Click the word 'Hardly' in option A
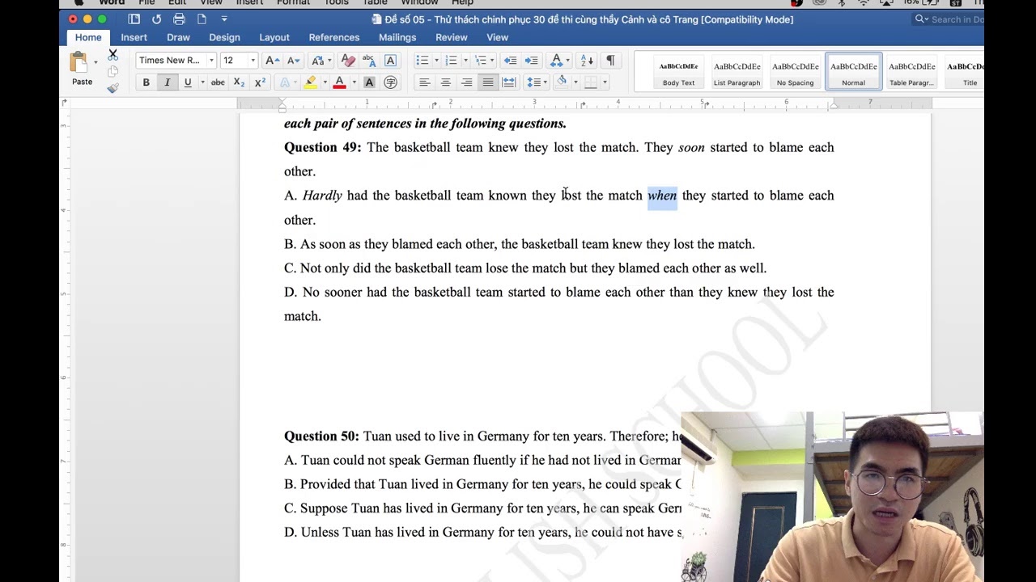 coord(322,196)
